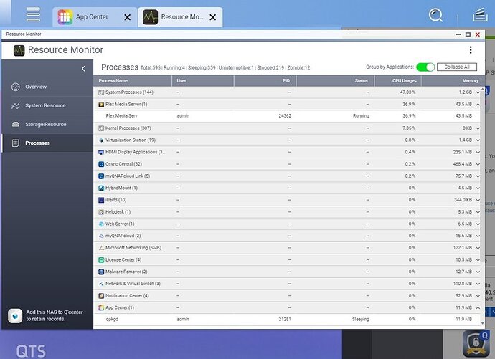This screenshot has width=495, height=359.
Task: Expand the Network & Virtual Switch (3) group
Action: point(478,284)
